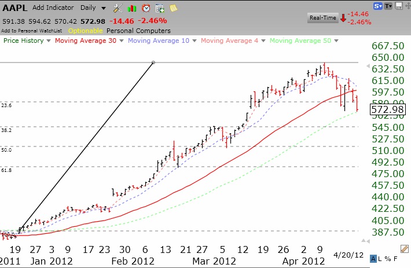Open the chart tools wrench icon

coord(118,8)
